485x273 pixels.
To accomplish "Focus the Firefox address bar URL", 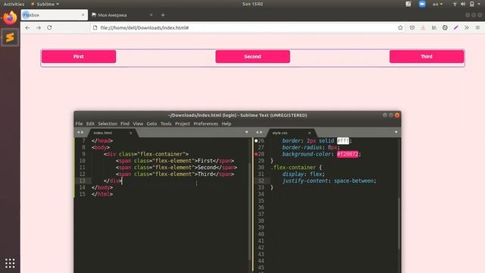I will tap(145, 27).
